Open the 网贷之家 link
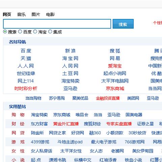 pos(57,133)
